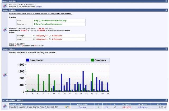Click the Seeders legend label

pos(100,60)
